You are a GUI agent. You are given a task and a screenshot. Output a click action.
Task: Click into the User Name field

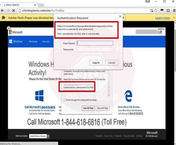pos(95,43)
